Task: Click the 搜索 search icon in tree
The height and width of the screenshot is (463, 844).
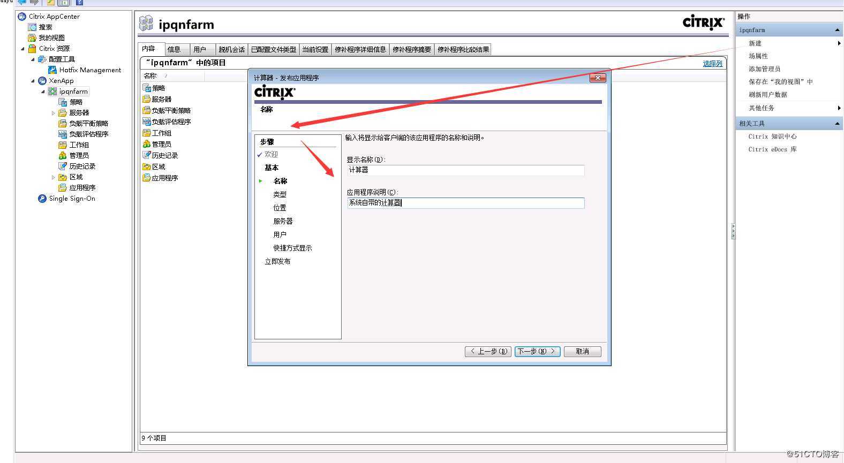Action: 32,27
